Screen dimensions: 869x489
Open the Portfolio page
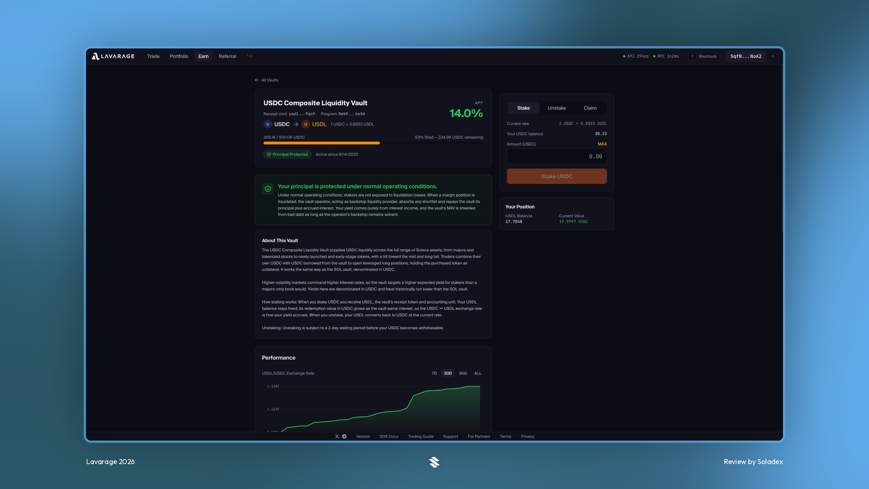[179, 56]
